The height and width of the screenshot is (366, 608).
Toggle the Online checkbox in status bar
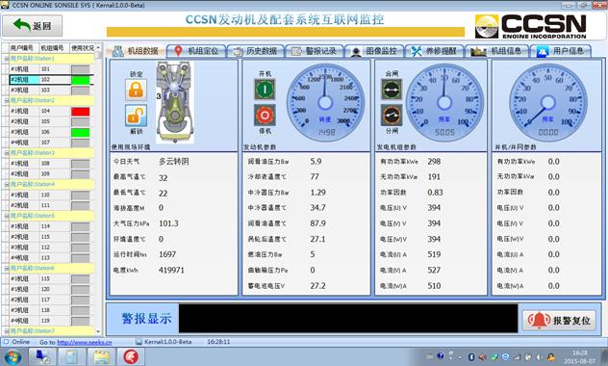(6, 342)
